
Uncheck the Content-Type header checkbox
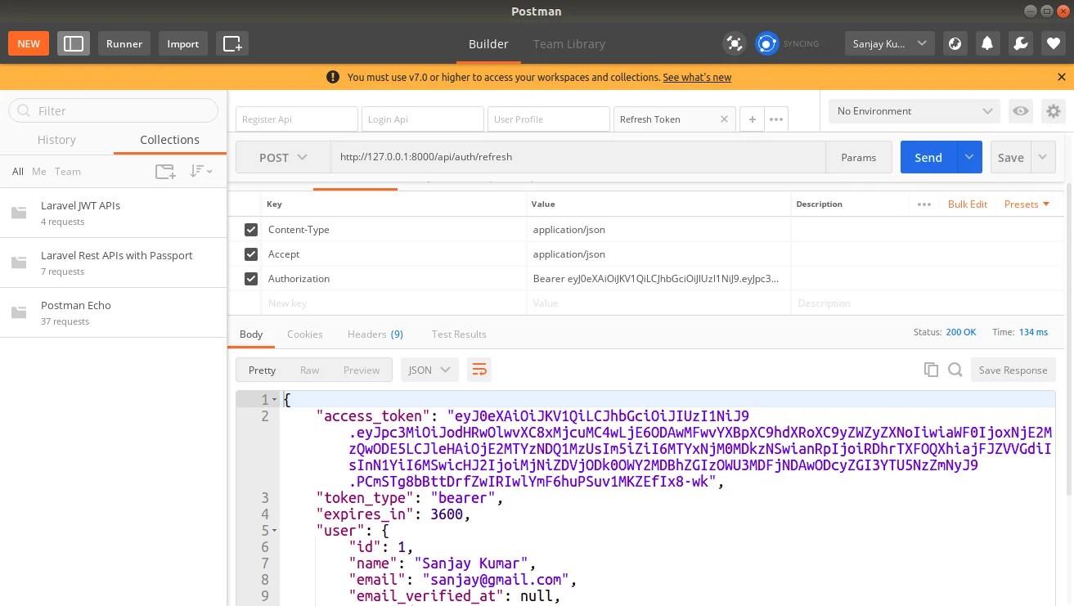(251, 230)
